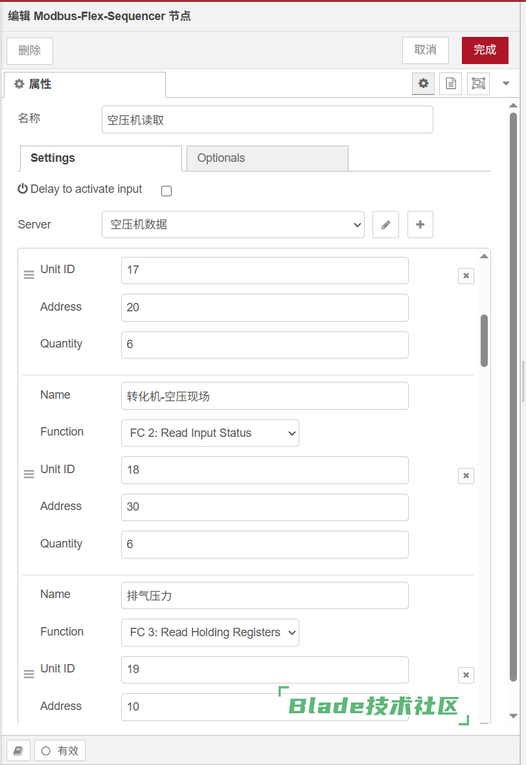526x765 pixels.
Task: Add a new Server with plus icon
Action: [420, 225]
